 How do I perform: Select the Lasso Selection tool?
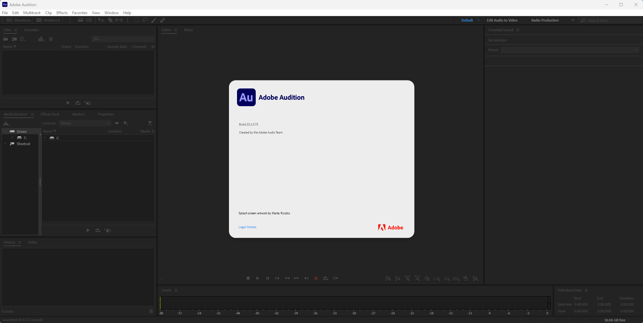[x=145, y=20]
